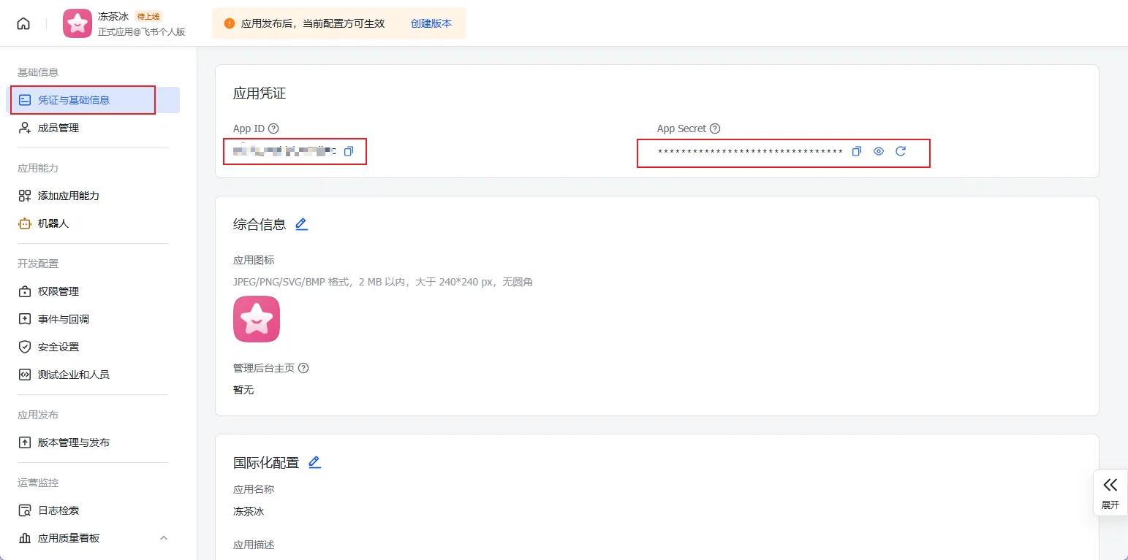This screenshot has width=1128, height=560.
Task: Select 事件与回调 from sidebar
Action: pos(64,319)
